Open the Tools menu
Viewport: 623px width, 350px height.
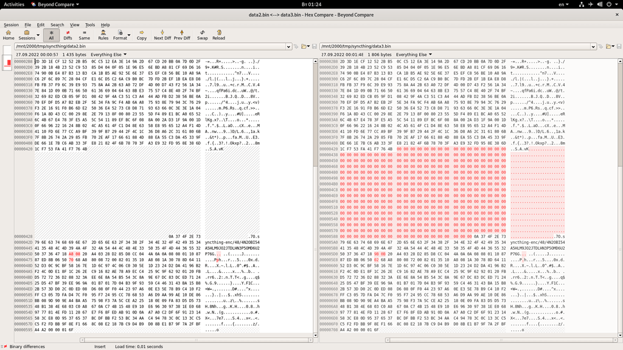click(x=90, y=25)
